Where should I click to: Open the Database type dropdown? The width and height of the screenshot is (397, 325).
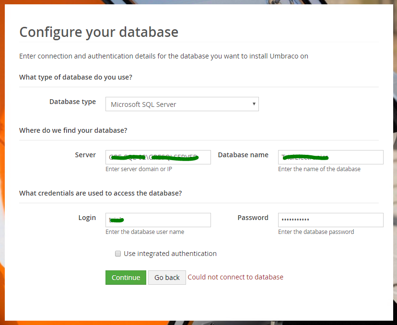coord(182,104)
